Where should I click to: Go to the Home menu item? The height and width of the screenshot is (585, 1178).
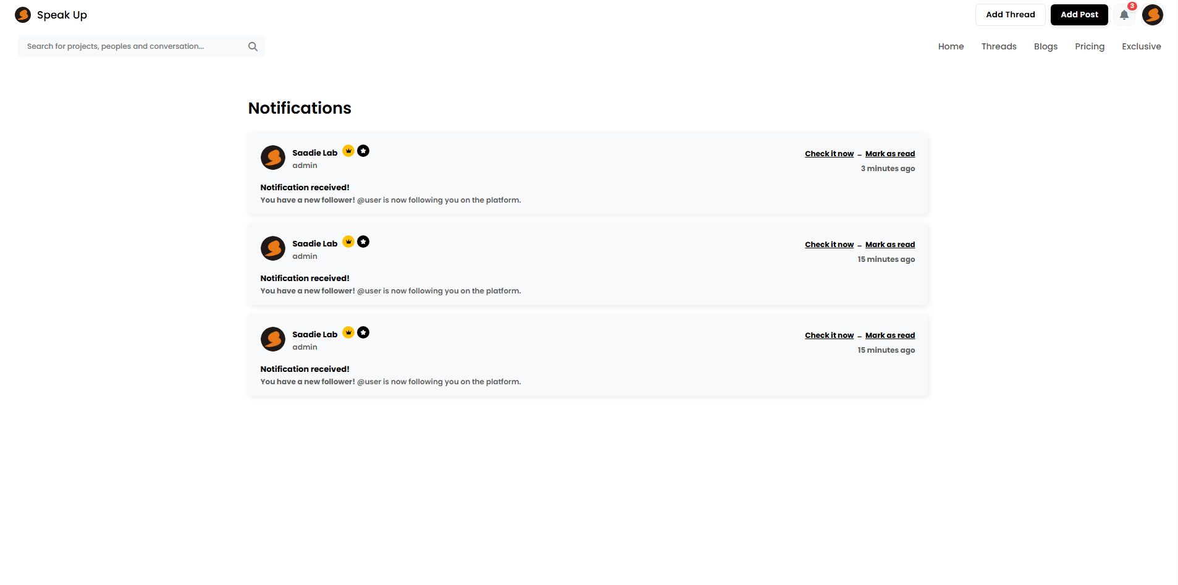(951, 46)
